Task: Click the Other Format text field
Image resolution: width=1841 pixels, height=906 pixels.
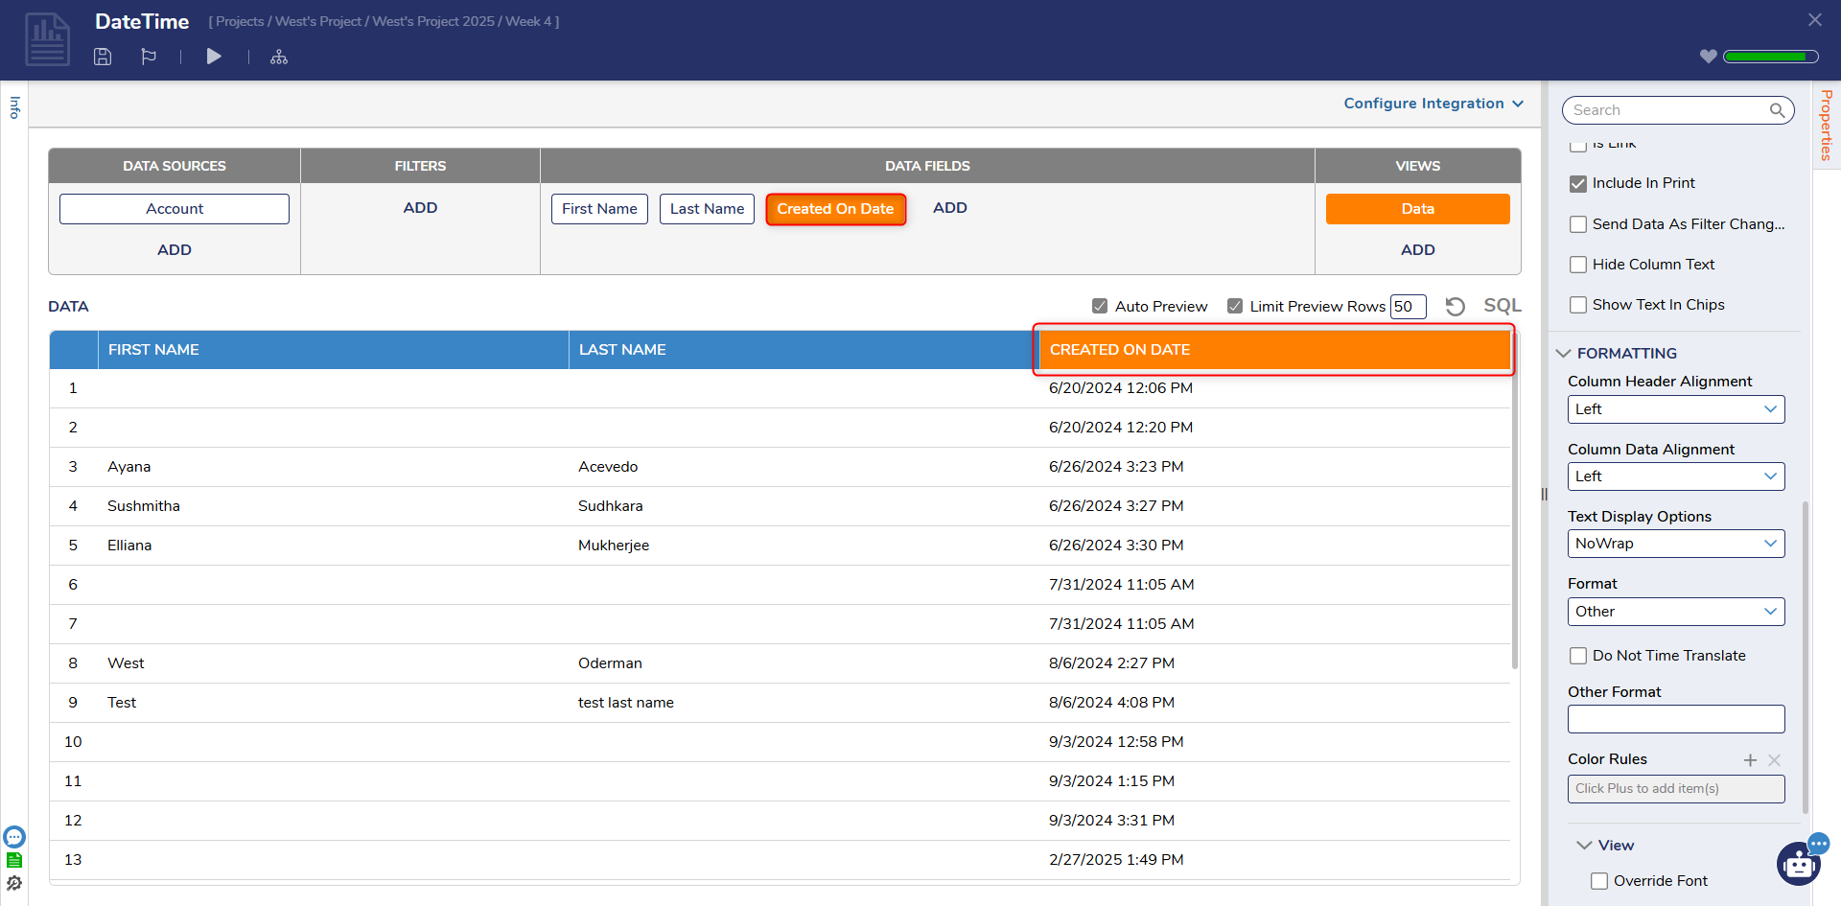Action: click(x=1675, y=719)
